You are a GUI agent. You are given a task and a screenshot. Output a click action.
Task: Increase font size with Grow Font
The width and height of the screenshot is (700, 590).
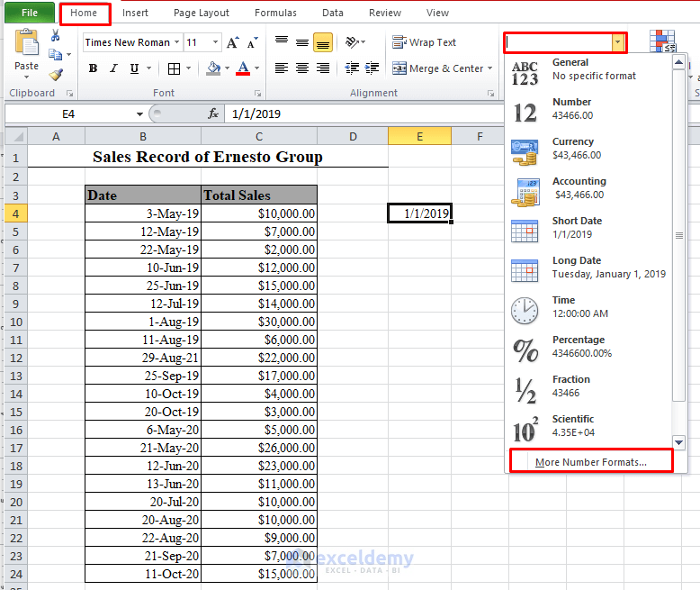[233, 43]
